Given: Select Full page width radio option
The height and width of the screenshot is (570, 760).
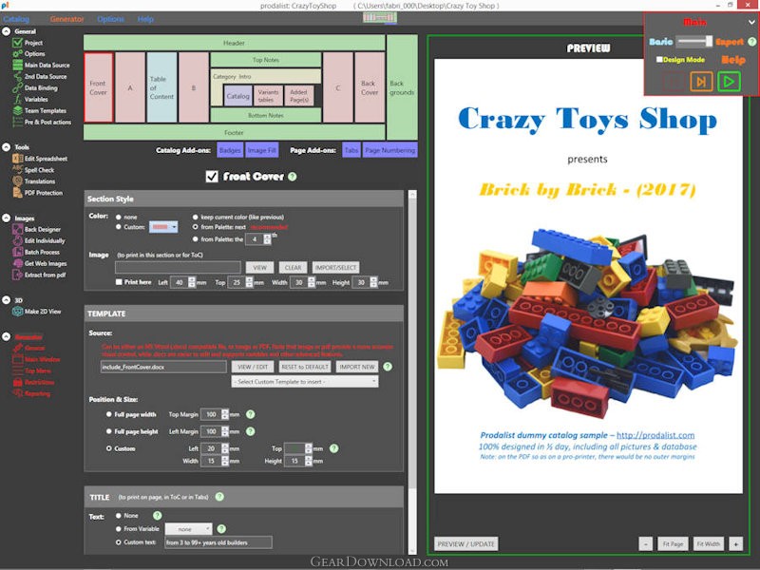Looking at the screenshot, I should pos(109,414).
